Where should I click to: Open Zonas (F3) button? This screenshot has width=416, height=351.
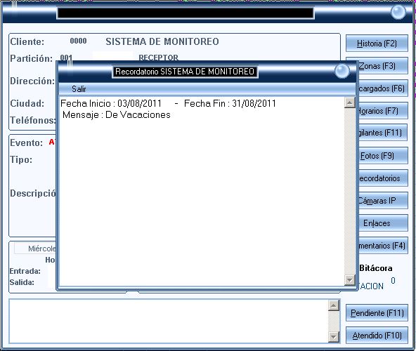coord(384,66)
